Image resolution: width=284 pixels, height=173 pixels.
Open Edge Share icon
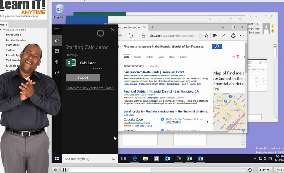coord(233,36)
